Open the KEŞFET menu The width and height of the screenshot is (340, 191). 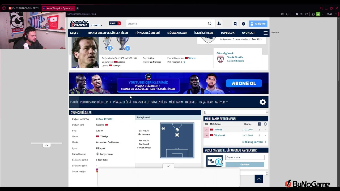pos(75,33)
